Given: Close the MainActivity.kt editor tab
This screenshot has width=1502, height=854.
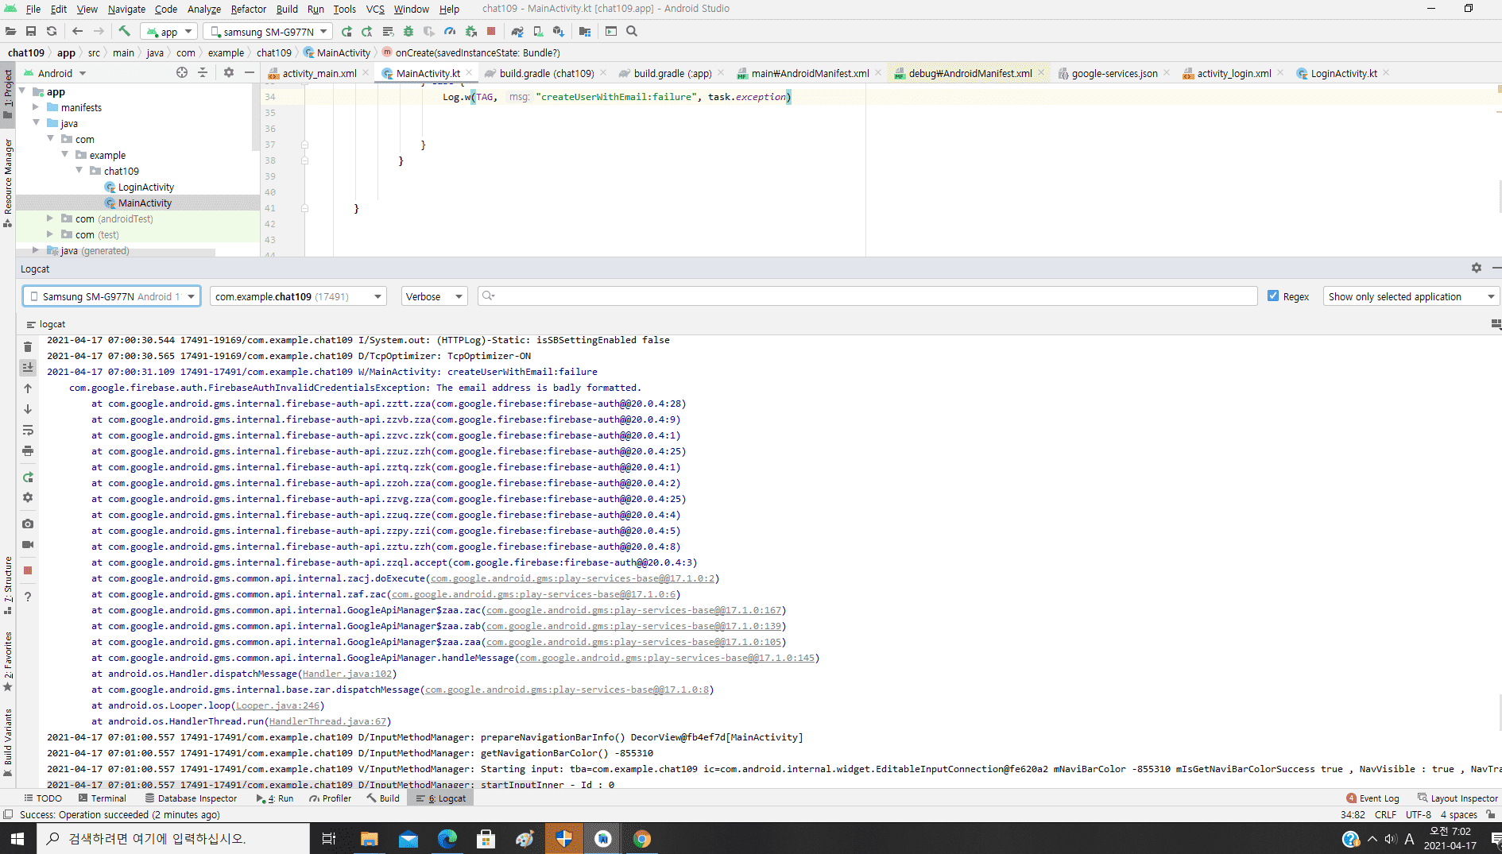Looking at the screenshot, I should point(469,72).
